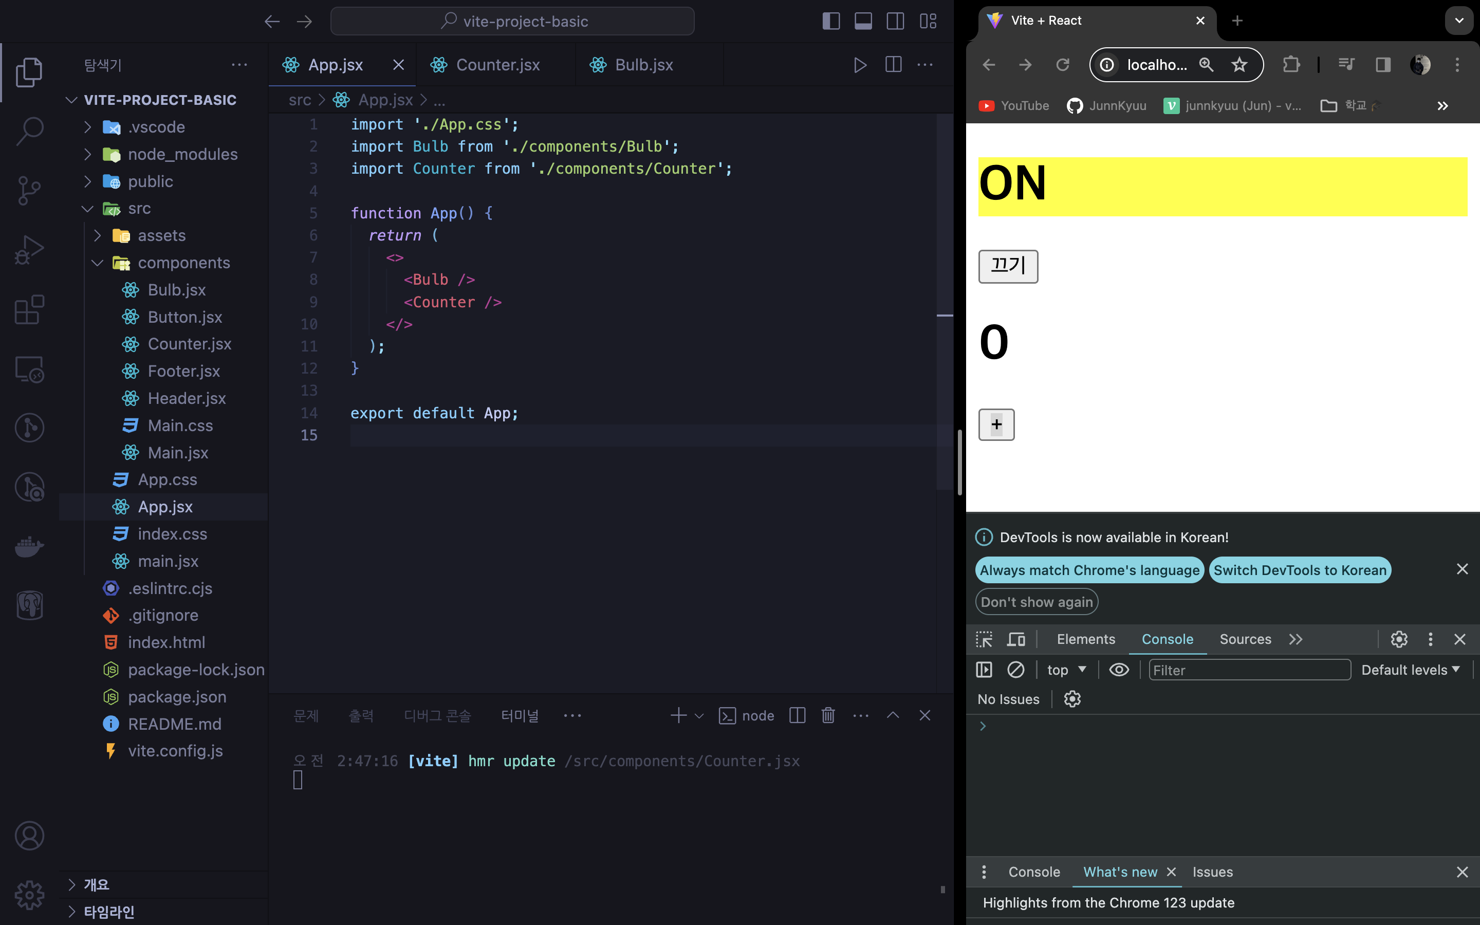Kill terminal with the trash icon

pyautogui.click(x=828, y=715)
